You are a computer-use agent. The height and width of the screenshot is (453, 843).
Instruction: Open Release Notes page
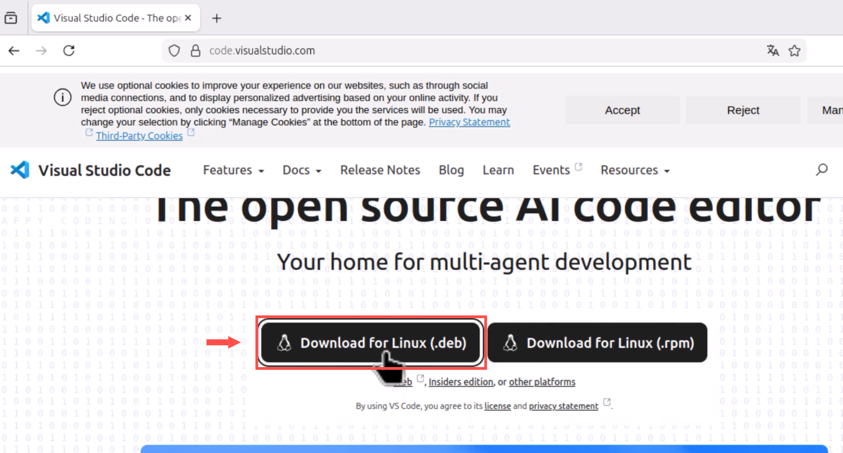[380, 170]
